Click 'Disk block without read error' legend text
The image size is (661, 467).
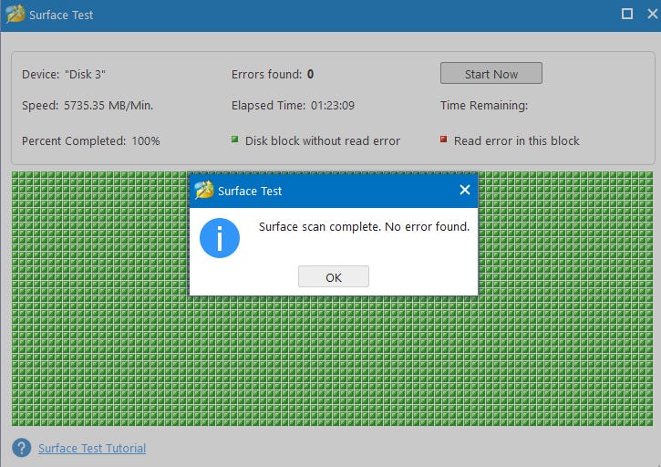323,140
